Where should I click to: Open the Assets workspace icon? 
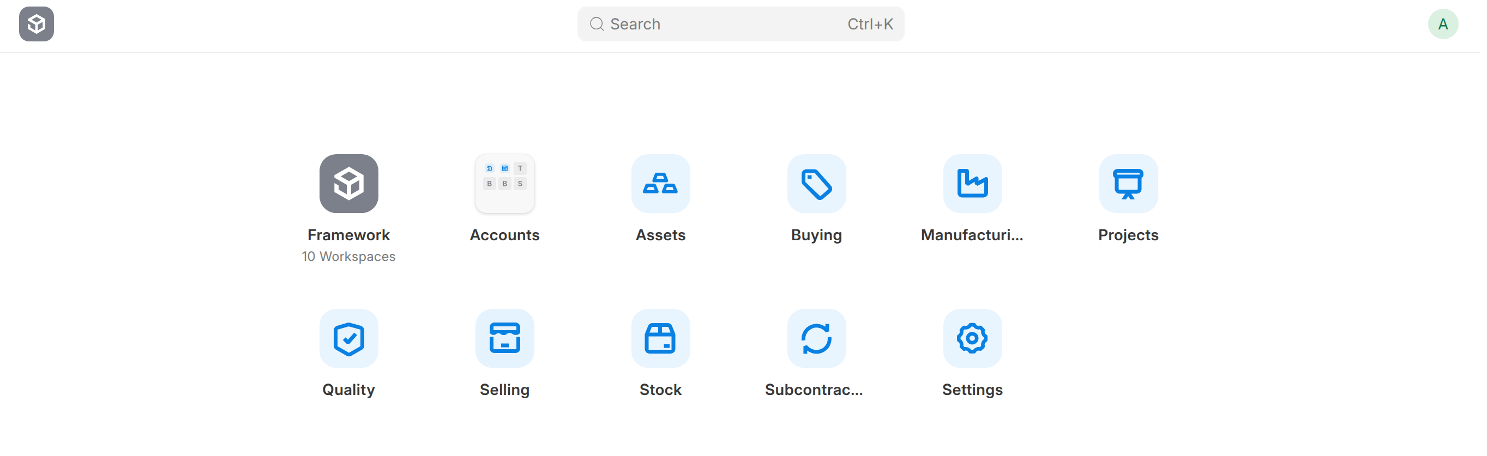(660, 183)
